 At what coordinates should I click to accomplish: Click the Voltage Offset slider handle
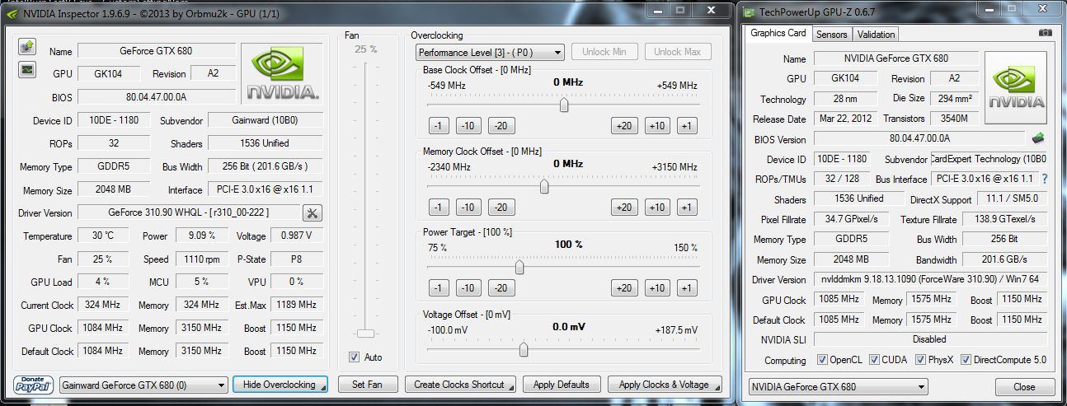pyautogui.click(x=524, y=349)
